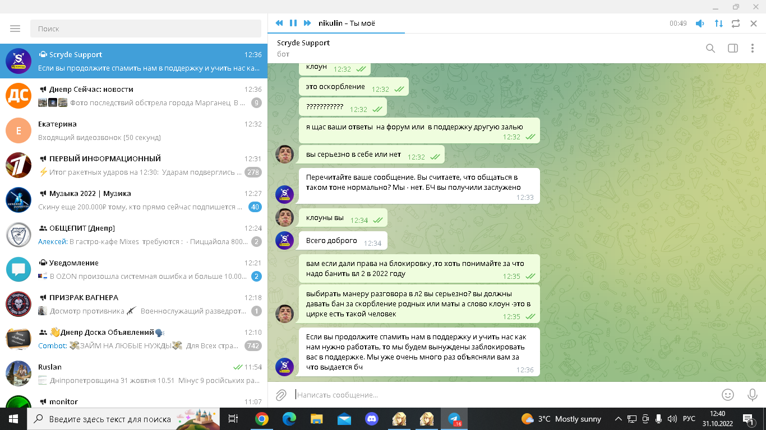Screen dimensions: 766x430
Task: Toggle playback order arrows icon
Action: click(x=718, y=24)
